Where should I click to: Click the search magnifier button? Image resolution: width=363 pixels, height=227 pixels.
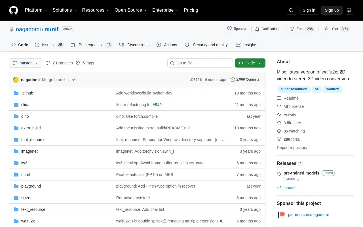(291, 10)
